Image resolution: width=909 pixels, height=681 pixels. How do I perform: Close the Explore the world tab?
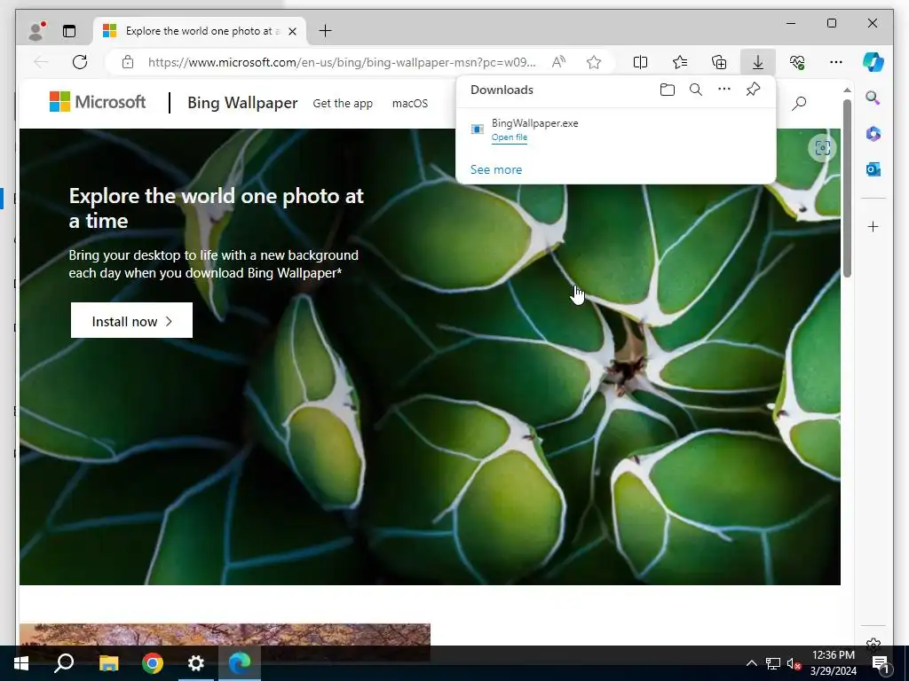pos(293,31)
